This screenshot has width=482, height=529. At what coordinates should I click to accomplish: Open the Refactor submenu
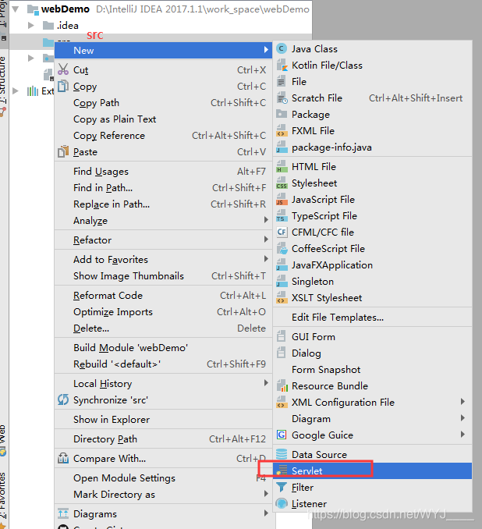coord(163,240)
